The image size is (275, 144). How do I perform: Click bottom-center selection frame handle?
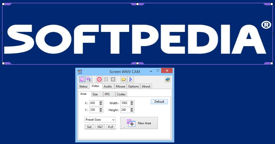click(137, 63)
